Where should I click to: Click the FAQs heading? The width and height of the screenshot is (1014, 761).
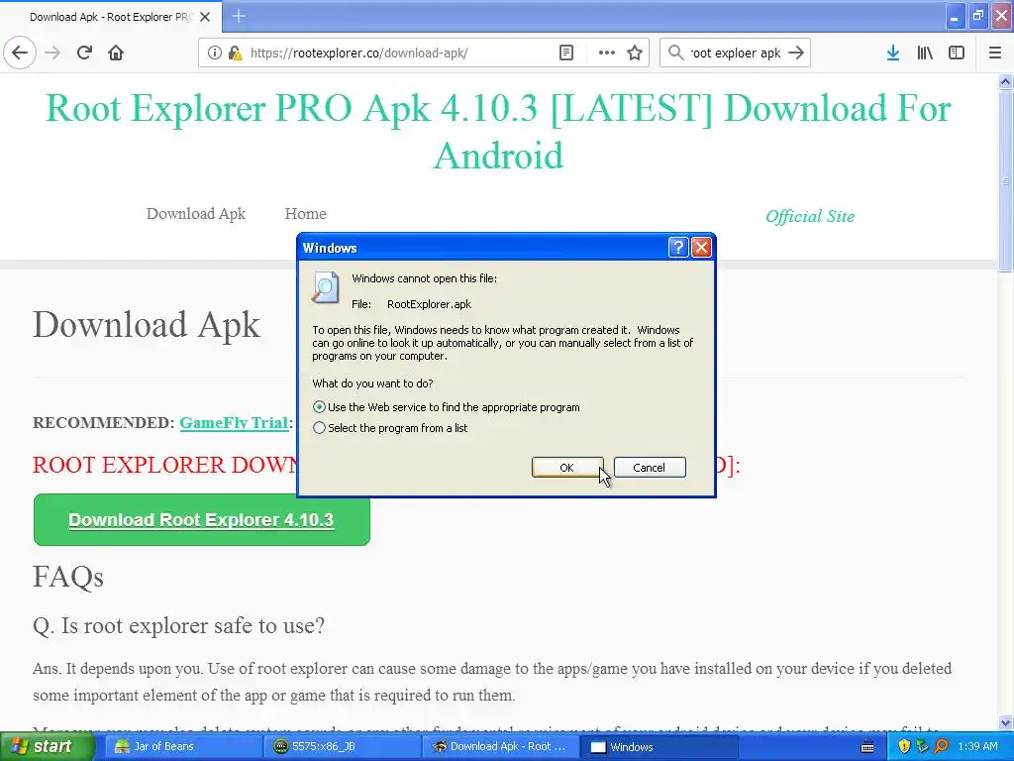(68, 577)
